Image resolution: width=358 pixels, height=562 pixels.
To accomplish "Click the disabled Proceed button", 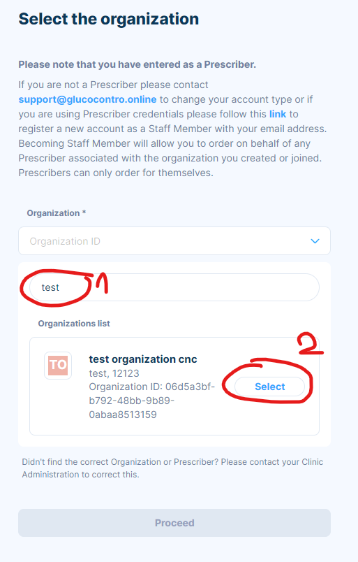I will pos(174,523).
